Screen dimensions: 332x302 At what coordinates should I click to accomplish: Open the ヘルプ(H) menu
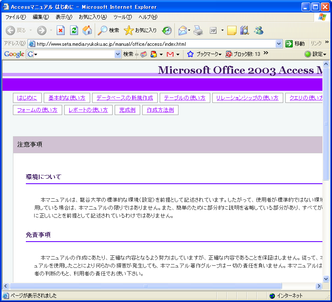pos(148,17)
